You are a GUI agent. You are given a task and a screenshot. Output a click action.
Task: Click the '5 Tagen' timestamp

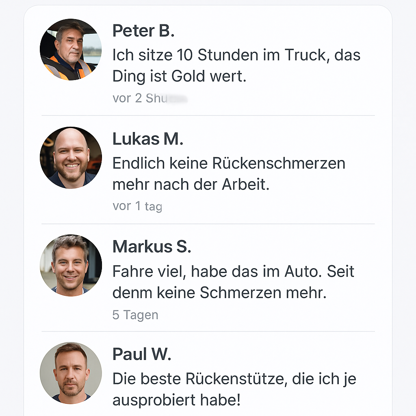pyautogui.click(x=135, y=314)
